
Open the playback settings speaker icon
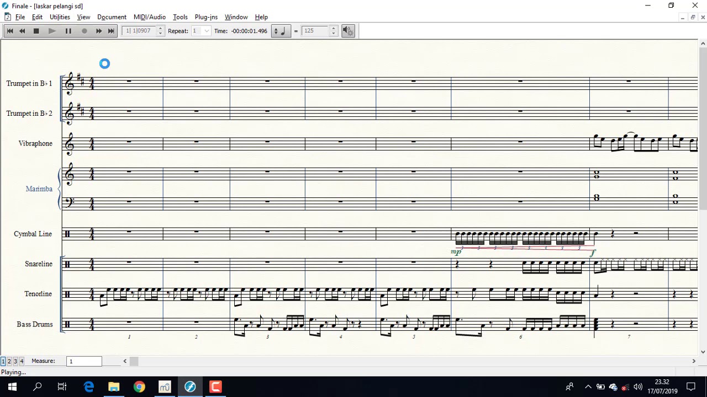pyautogui.click(x=348, y=31)
